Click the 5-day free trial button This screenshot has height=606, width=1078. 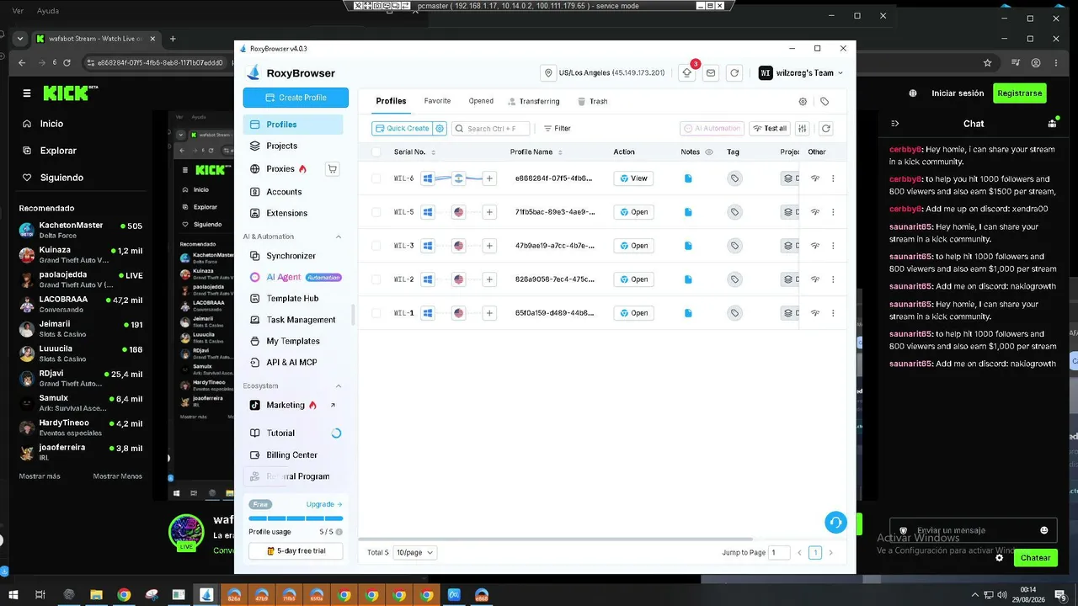296,551
